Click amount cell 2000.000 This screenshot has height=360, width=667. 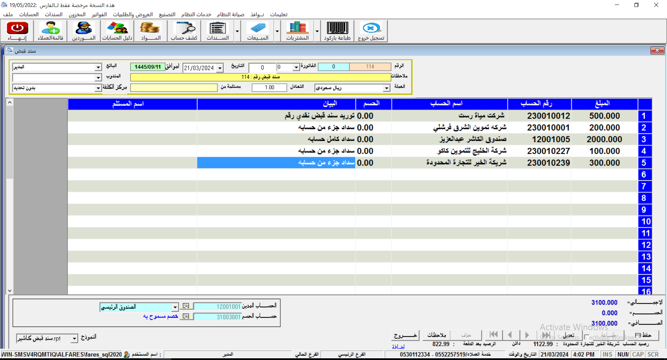point(604,139)
